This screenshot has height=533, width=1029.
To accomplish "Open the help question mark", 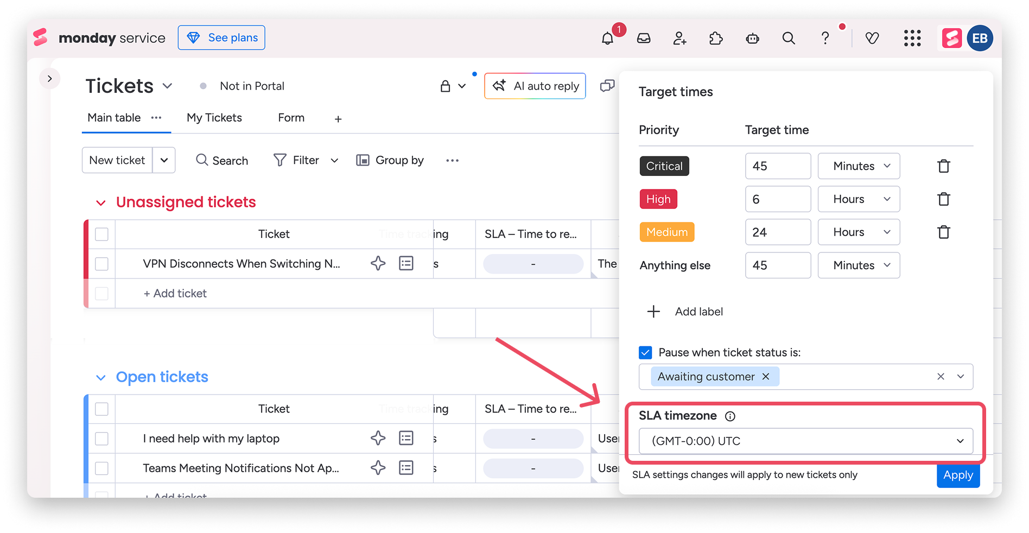I will (x=825, y=38).
